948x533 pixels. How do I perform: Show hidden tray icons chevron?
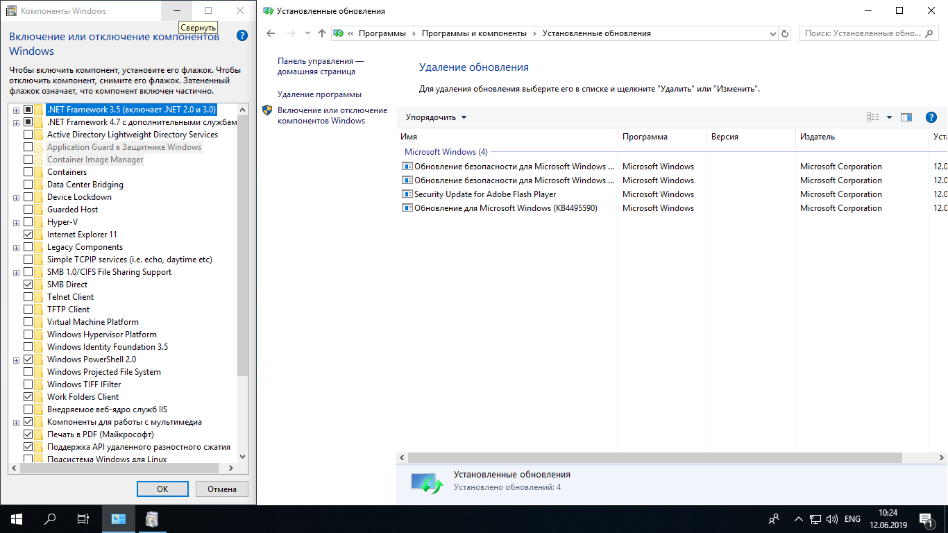(799, 519)
